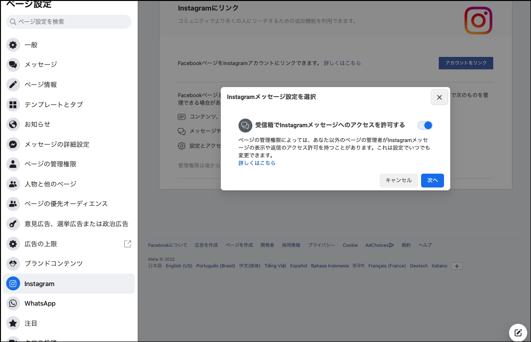This screenshot has width=531, height=342.
Task: Select 注目 in sidebar
Action: (69, 323)
